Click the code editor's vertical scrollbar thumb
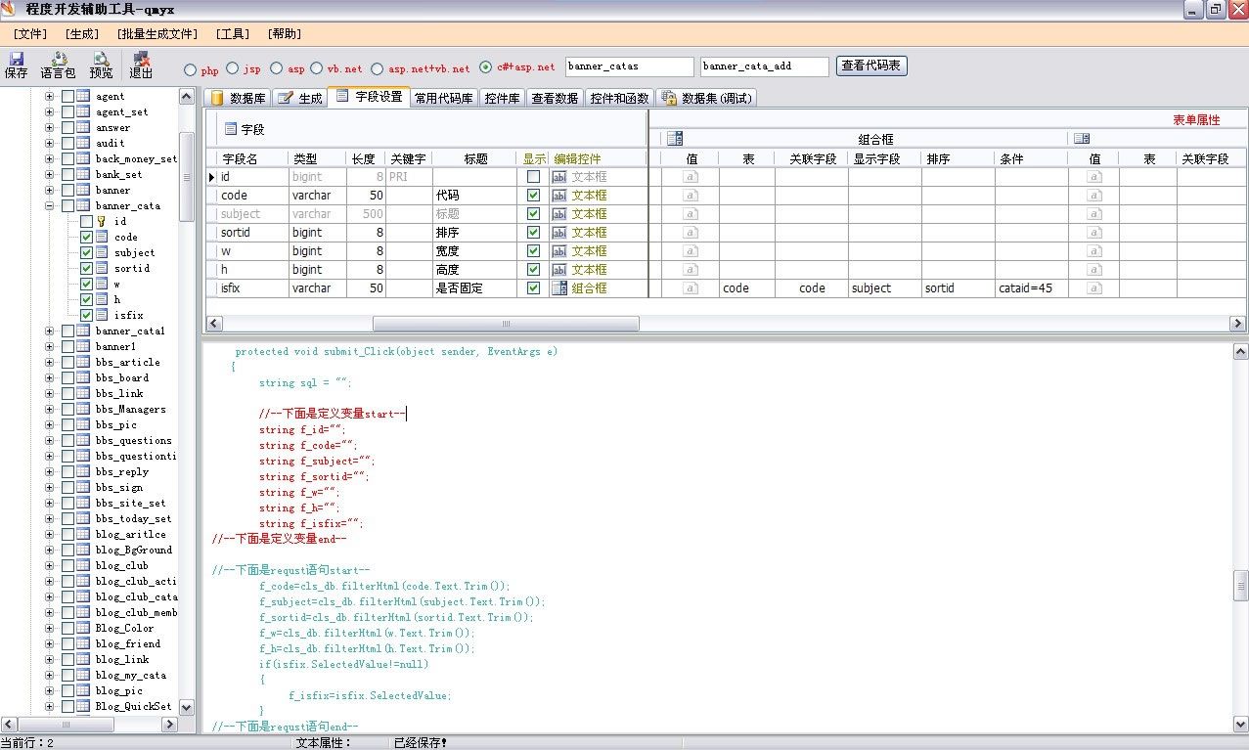 pos(1240,584)
